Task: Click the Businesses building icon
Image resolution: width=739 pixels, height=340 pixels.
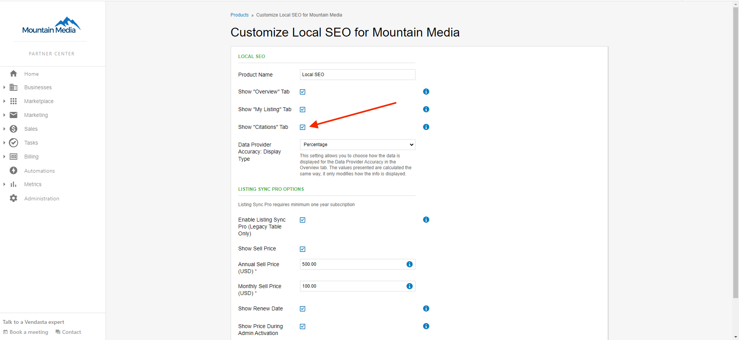Action: (13, 87)
